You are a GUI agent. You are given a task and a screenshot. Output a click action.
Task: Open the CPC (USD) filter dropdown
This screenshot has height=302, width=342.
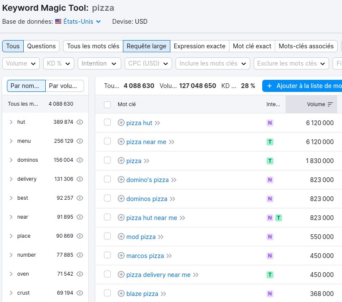pyautogui.click(x=148, y=63)
